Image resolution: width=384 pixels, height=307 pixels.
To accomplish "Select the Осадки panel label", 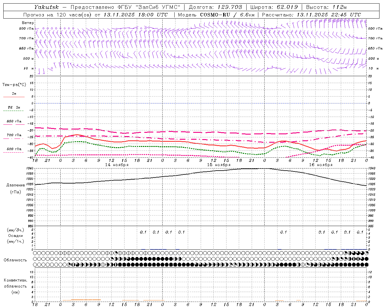I will (16, 236).
